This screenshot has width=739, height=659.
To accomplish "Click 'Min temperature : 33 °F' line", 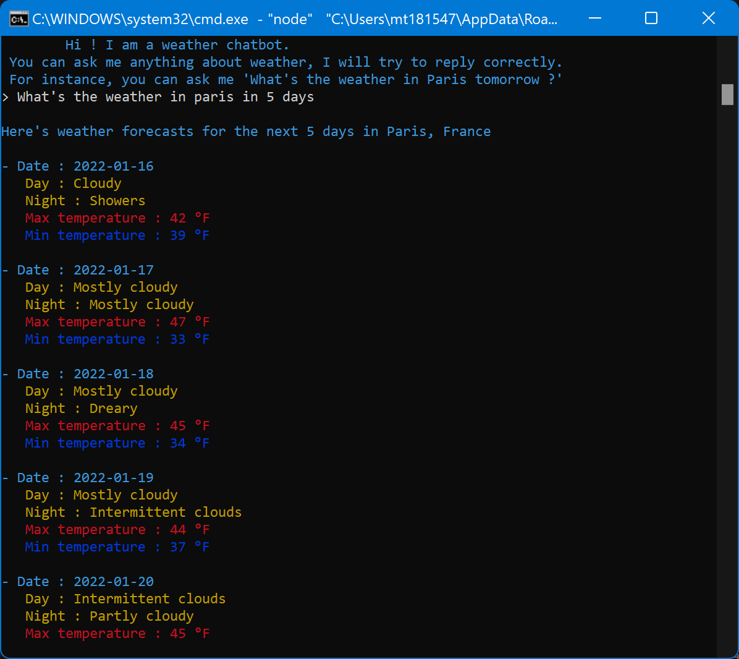I will [x=117, y=339].
